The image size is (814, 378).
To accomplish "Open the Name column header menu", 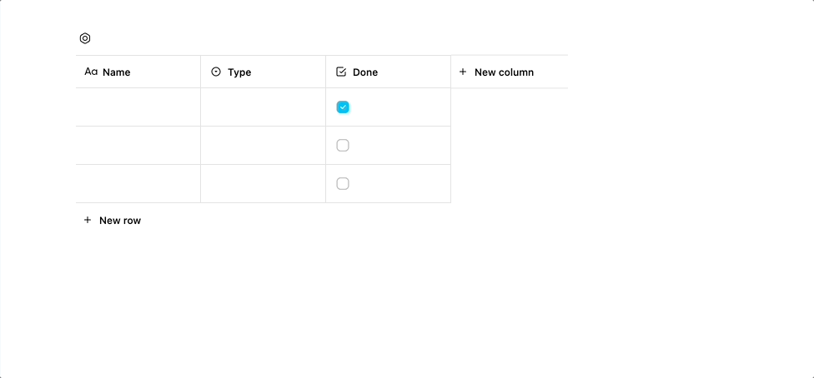I will coord(138,72).
